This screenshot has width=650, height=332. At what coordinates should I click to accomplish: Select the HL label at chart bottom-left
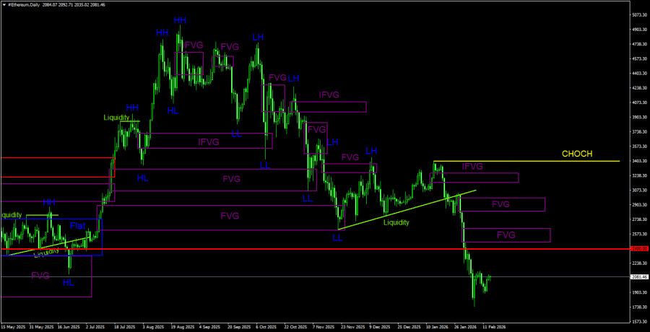pos(68,282)
